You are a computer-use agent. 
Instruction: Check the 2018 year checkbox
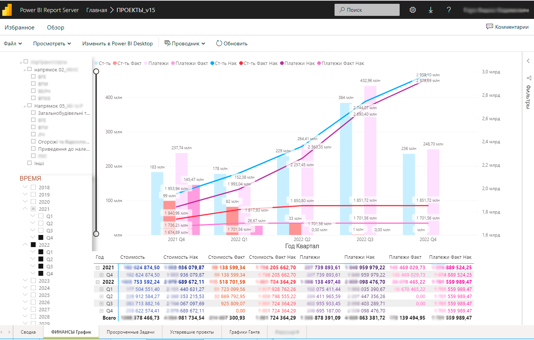pyautogui.click(x=33, y=187)
